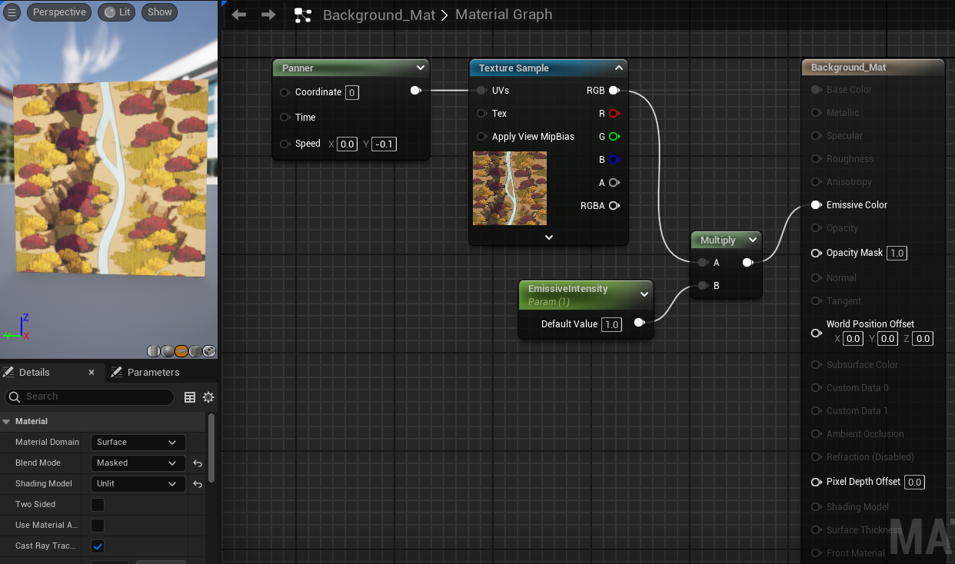Reset Shading Model to default
Image resolution: width=955 pixels, height=564 pixels.
198,484
